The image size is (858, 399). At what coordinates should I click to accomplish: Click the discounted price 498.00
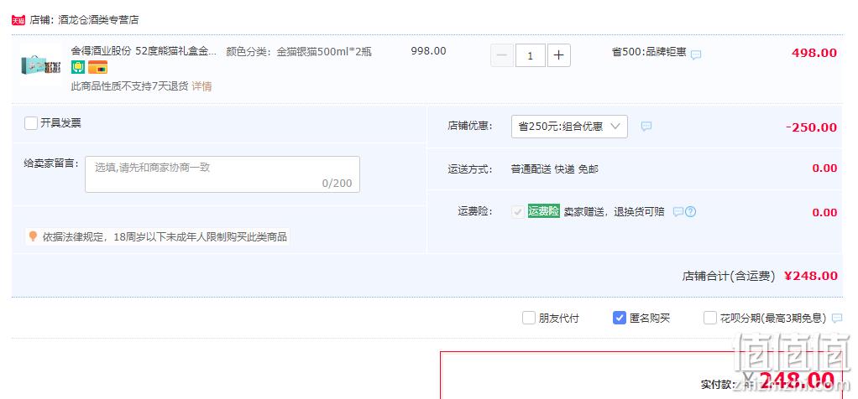(814, 53)
